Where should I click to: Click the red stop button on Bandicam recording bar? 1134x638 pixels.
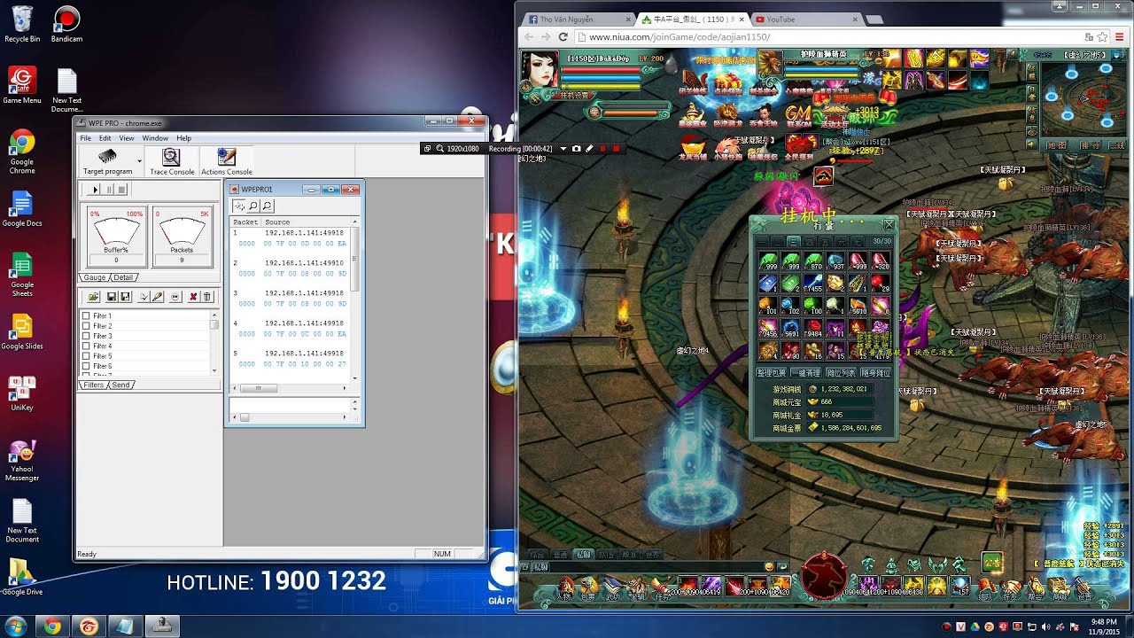tap(617, 149)
